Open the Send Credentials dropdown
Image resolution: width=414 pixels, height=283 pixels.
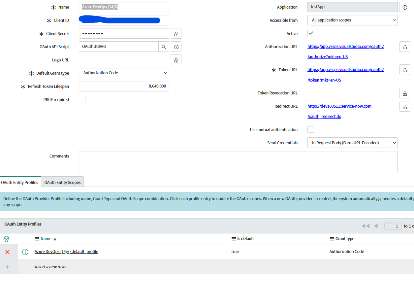[353, 143]
